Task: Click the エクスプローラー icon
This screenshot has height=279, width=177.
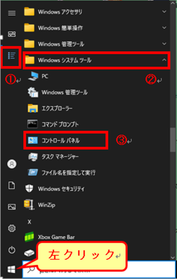Action: 33,108
